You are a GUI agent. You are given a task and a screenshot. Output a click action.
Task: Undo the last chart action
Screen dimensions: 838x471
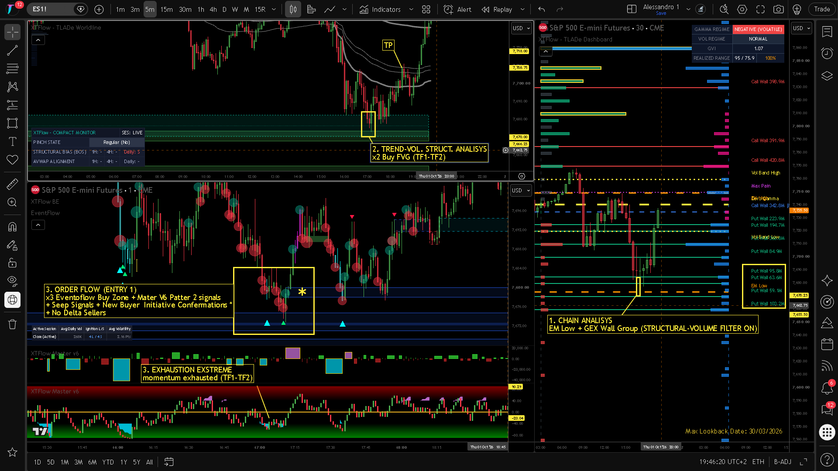pyautogui.click(x=542, y=9)
